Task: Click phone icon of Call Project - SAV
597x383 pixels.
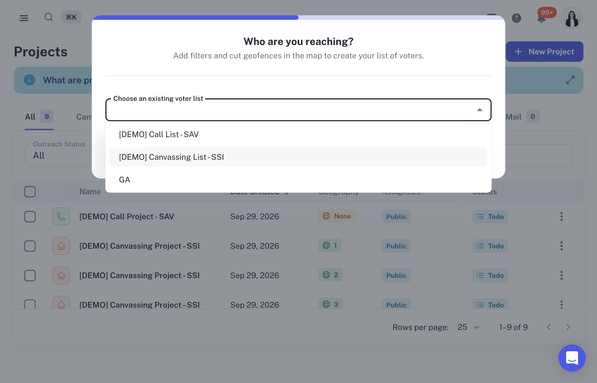Action: coord(61,216)
